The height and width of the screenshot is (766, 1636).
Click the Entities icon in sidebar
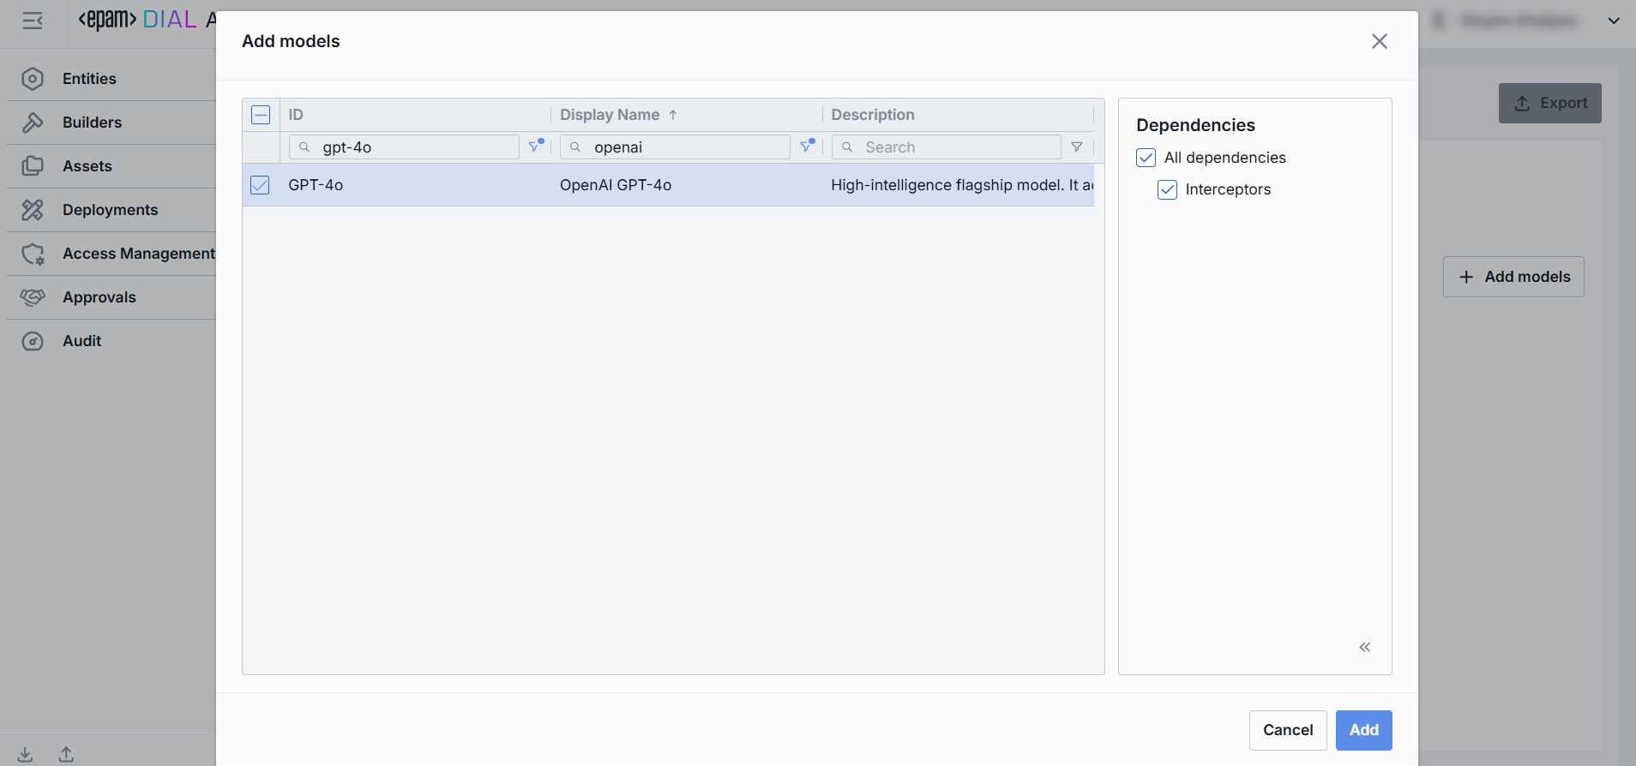pyautogui.click(x=33, y=79)
